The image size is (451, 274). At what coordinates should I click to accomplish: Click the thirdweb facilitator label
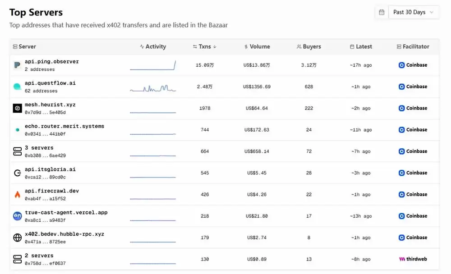pyautogui.click(x=413, y=259)
